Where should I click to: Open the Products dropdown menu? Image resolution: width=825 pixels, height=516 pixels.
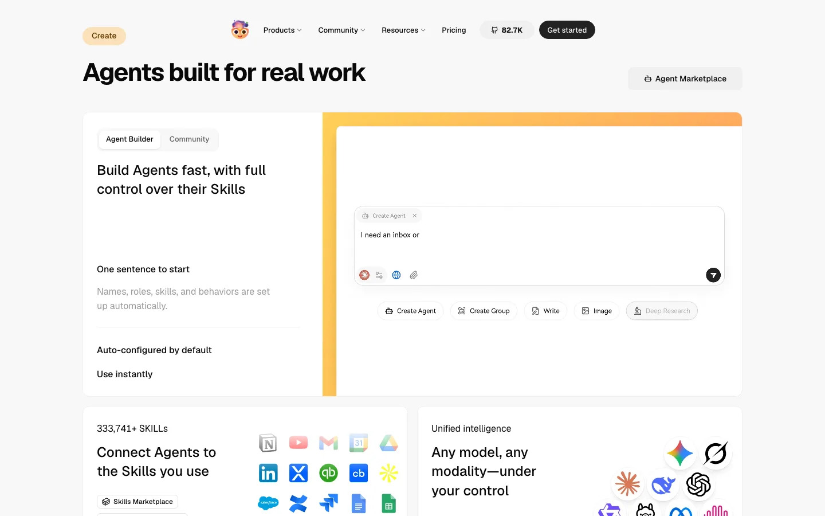[x=282, y=30]
